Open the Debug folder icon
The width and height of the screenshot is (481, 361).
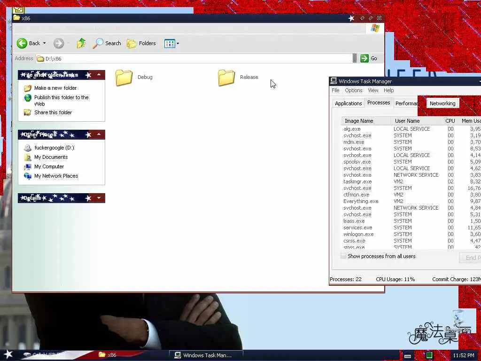tap(124, 78)
